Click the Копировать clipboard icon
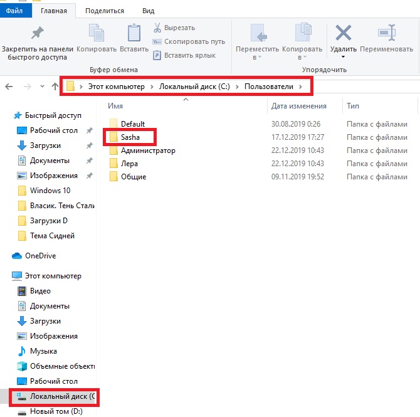The width and height of the screenshot is (420, 417). click(x=97, y=33)
